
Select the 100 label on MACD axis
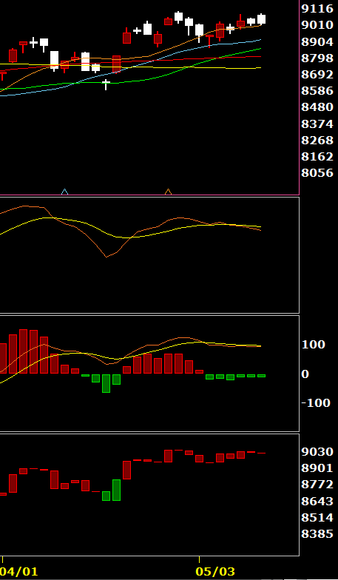(314, 345)
